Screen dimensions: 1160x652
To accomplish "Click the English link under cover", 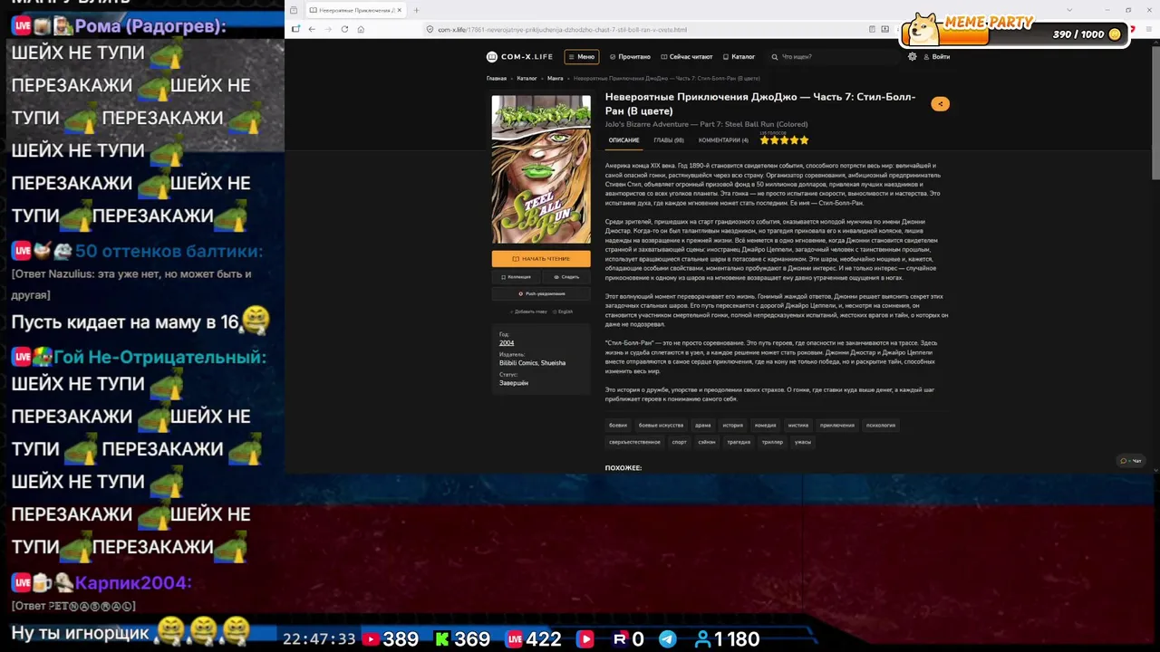I will [564, 312].
